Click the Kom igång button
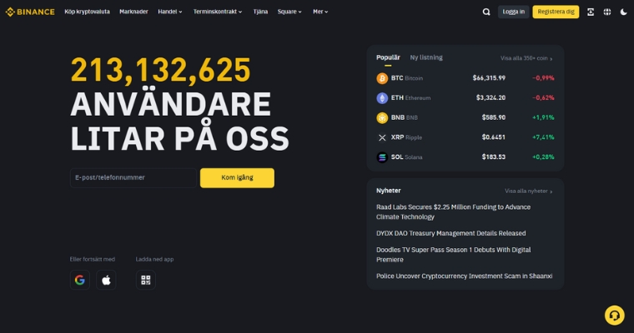 point(237,177)
